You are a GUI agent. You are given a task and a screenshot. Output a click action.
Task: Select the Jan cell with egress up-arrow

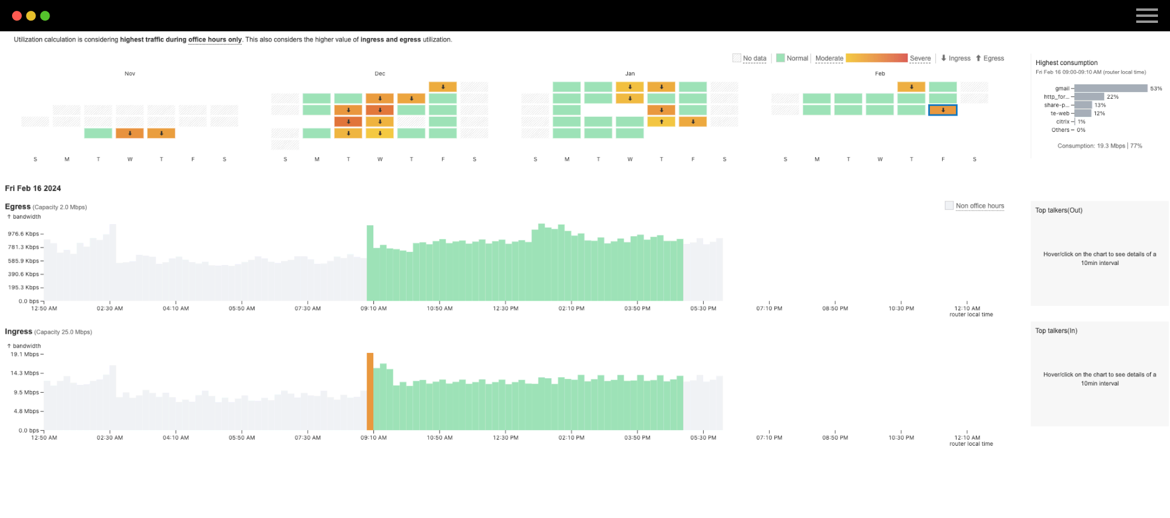[x=662, y=122]
